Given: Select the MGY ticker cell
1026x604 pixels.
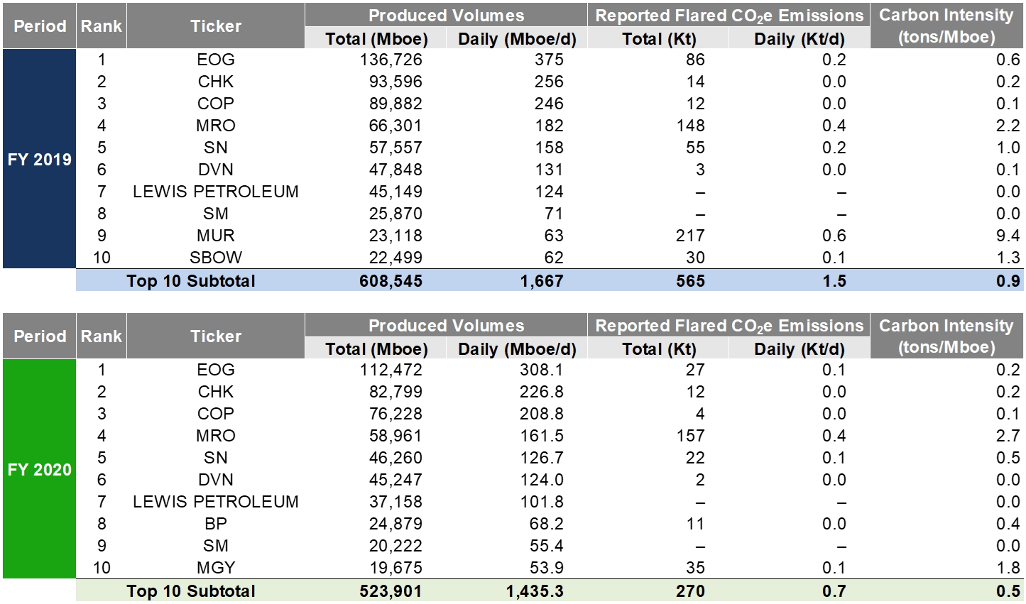Looking at the screenshot, I should tap(215, 568).
